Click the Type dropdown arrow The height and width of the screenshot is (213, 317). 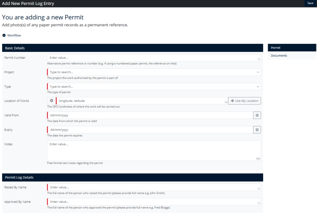point(258,87)
